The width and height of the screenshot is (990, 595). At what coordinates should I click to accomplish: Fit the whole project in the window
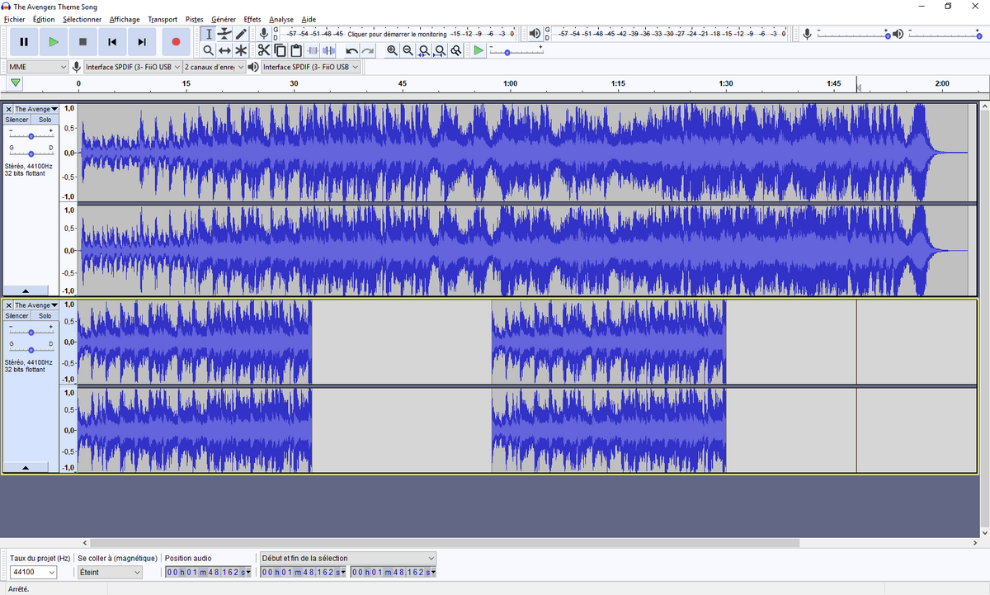click(x=440, y=50)
